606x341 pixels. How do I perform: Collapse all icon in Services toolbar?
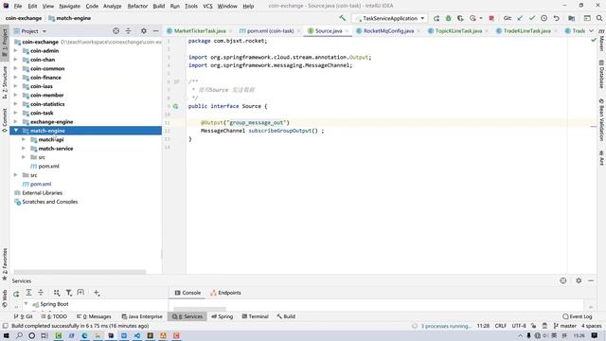pos(41,293)
